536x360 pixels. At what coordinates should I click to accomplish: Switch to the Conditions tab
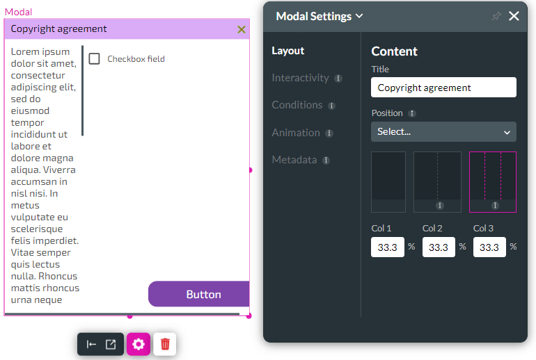[297, 105]
